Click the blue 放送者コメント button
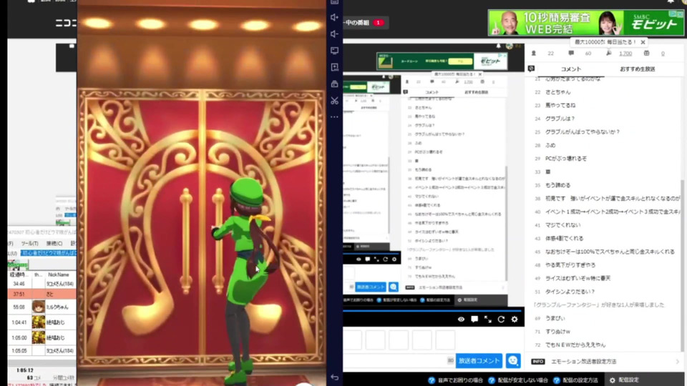The width and height of the screenshot is (687, 386). tap(479, 360)
